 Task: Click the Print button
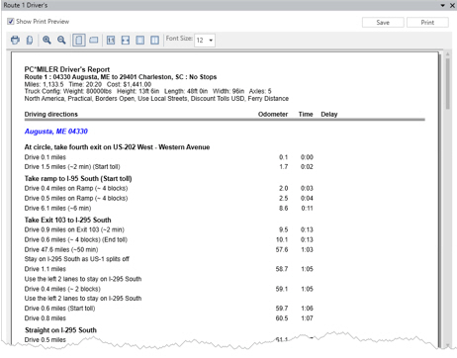(x=427, y=23)
